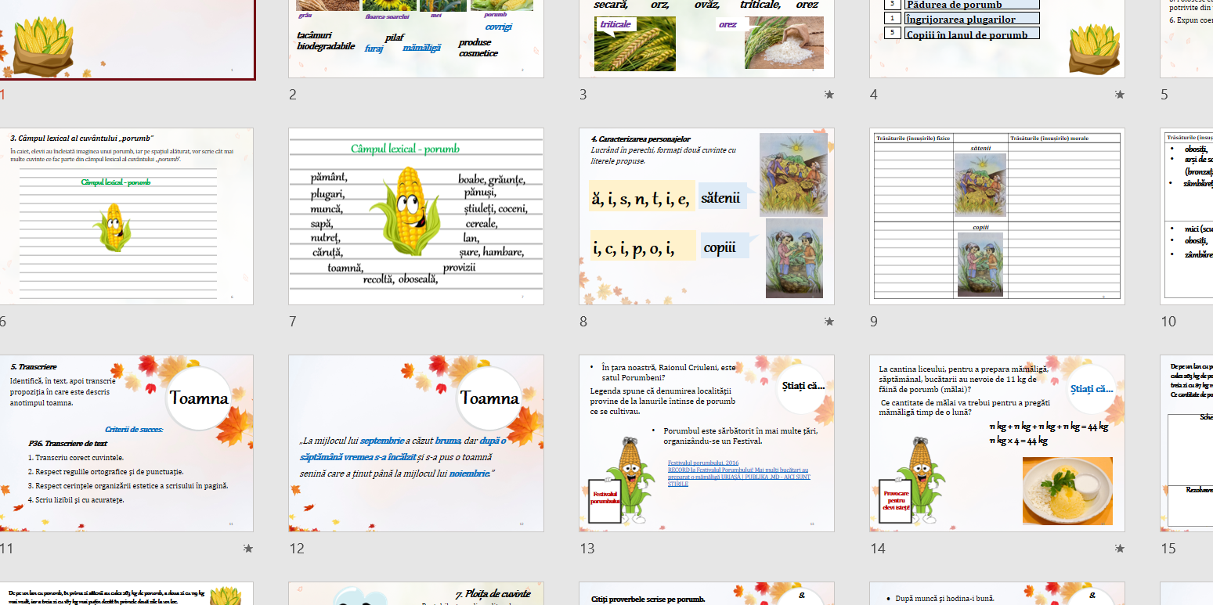Select slide 2 showing mămăligă and covrigi products
Screen dimensions: 1213x605
pos(416,39)
